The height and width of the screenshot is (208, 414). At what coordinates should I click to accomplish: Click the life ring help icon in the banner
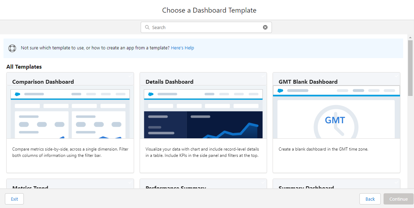[12, 48]
